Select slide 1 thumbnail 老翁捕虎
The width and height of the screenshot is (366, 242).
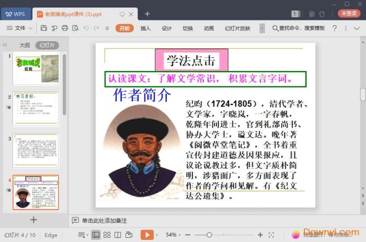[36, 68]
